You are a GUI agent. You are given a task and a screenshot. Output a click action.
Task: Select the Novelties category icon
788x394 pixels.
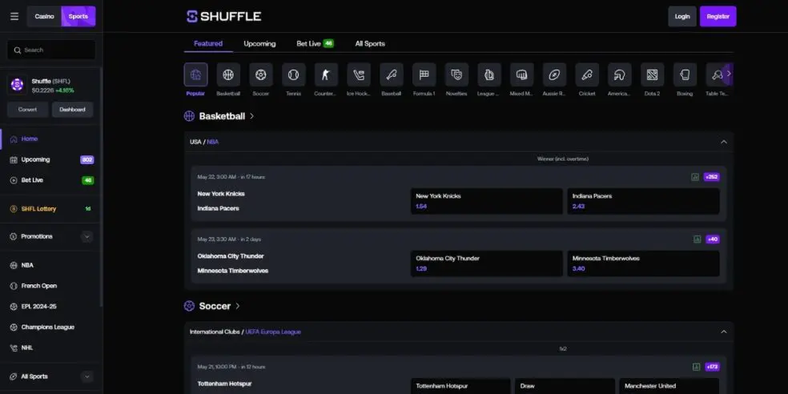(x=456, y=75)
